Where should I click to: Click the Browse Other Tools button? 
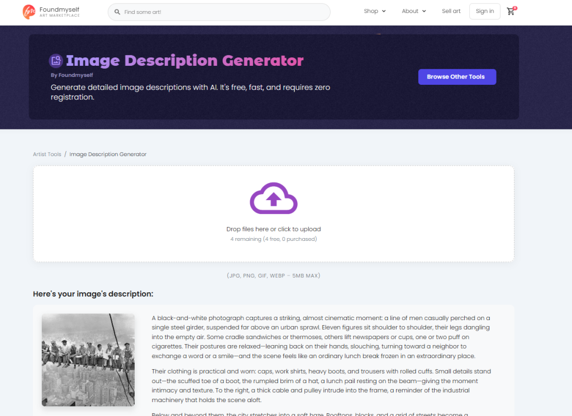(456, 77)
